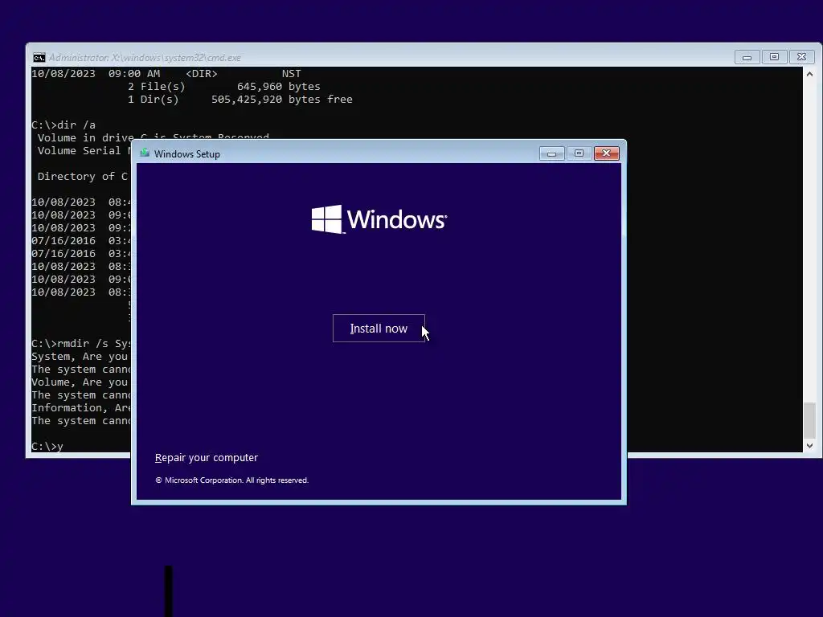Click the Windows Setup title text
Screen dimensions: 823x617
[186, 153]
